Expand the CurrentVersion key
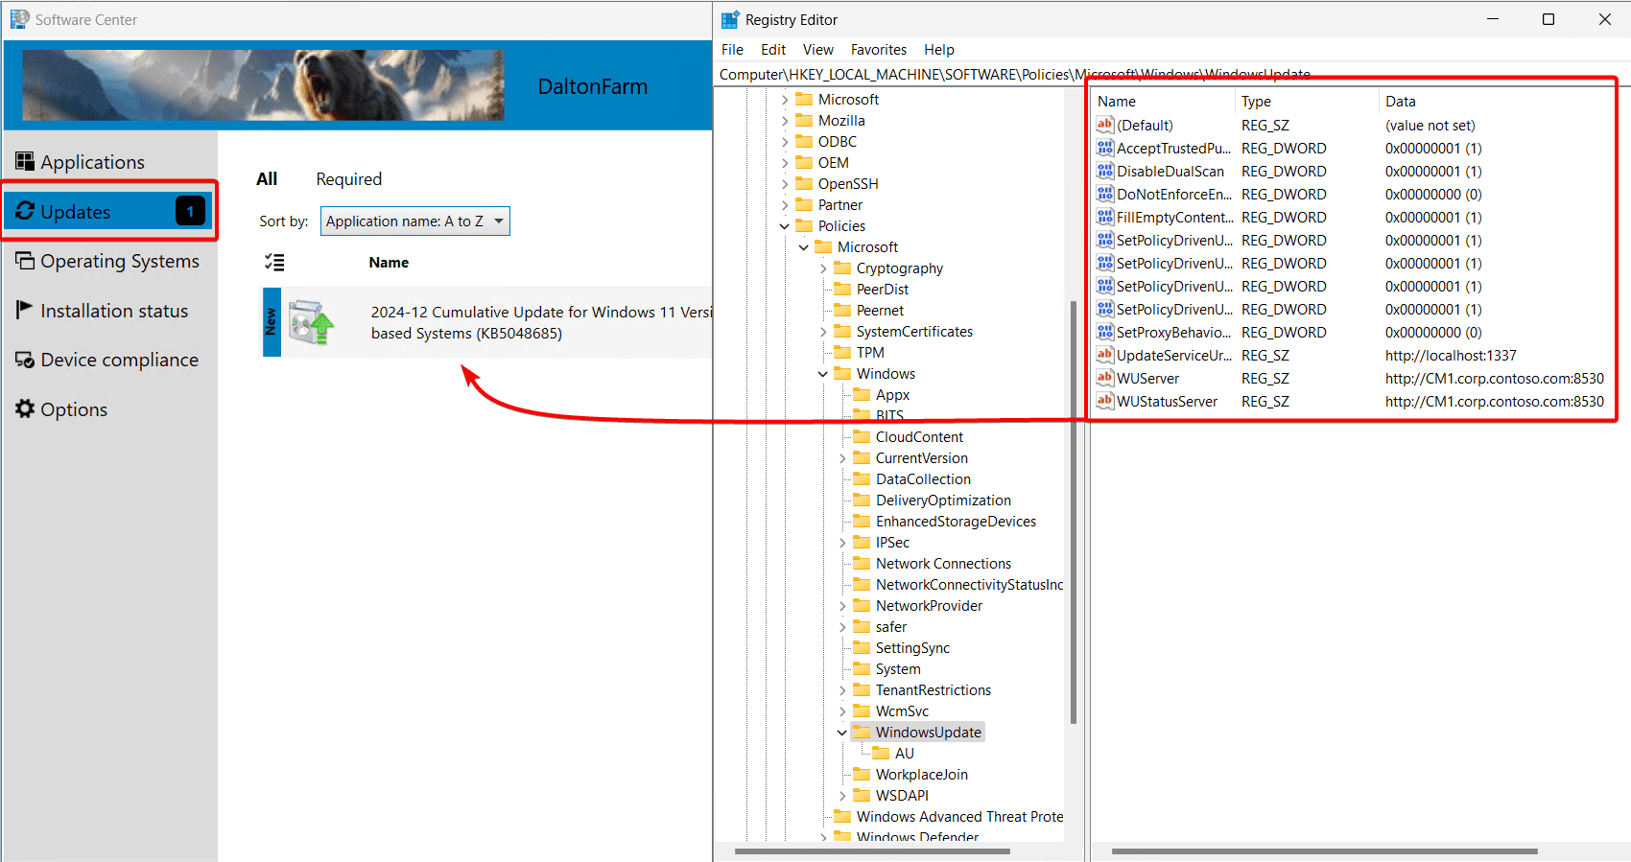1631x862 pixels. coord(842,458)
